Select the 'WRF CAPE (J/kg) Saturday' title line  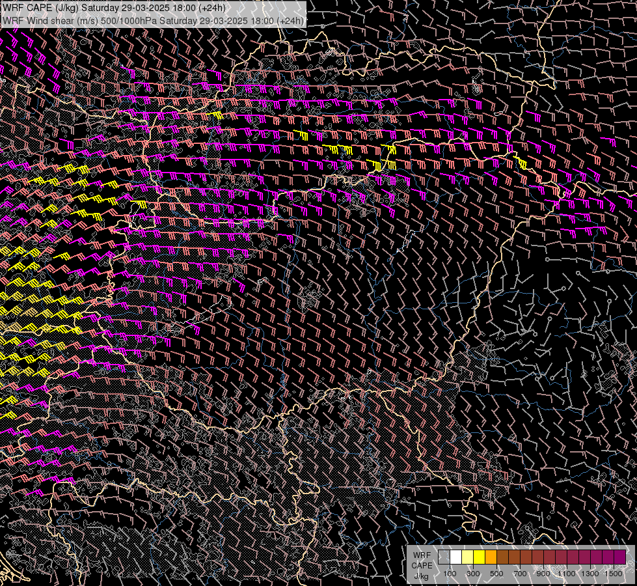pos(114,8)
